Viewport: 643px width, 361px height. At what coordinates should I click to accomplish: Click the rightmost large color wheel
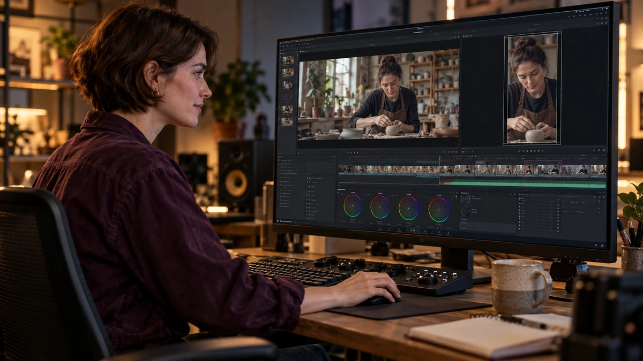click(x=439, y=210)
